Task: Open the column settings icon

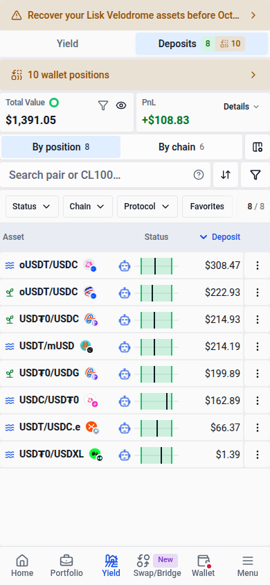Action: click(258, 147)
